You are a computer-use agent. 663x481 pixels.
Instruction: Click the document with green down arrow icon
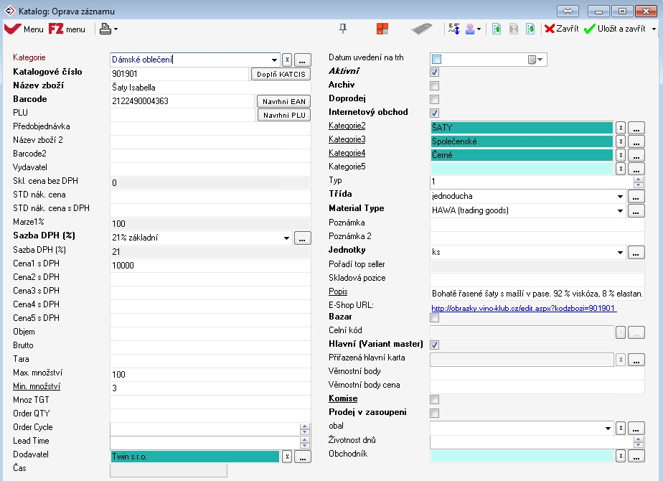click(x=530, y=29)
